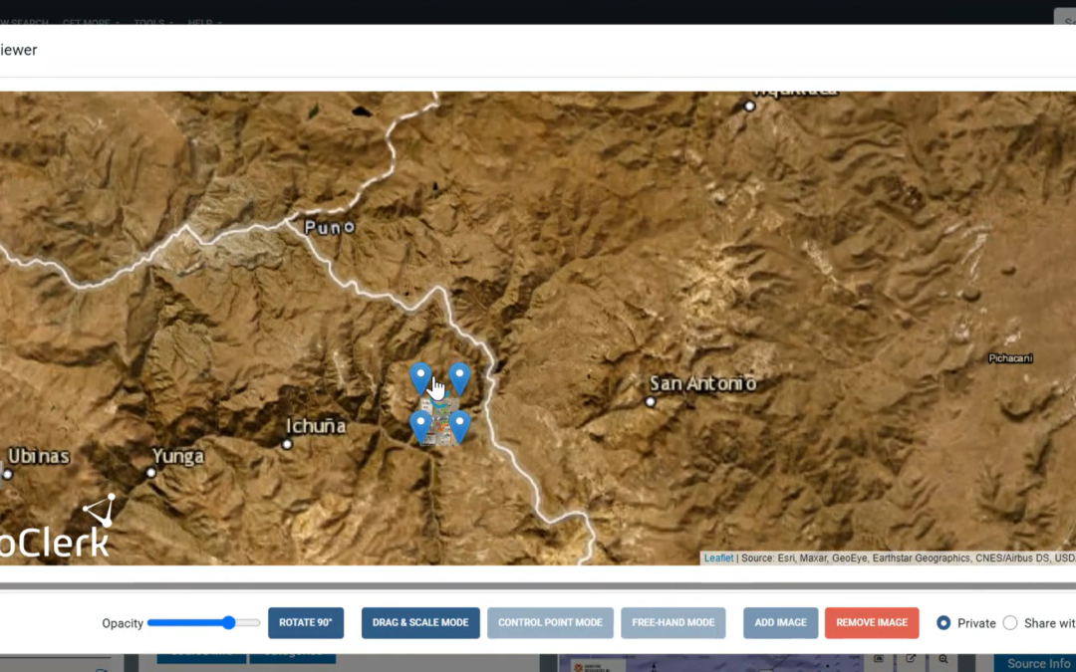1076x672 pixels.
Task: Enable Control Point Mode
Action: 550,622
